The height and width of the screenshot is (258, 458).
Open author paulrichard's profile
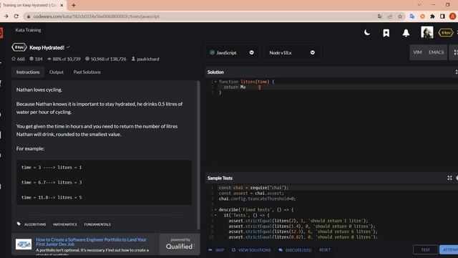[145, 59]
